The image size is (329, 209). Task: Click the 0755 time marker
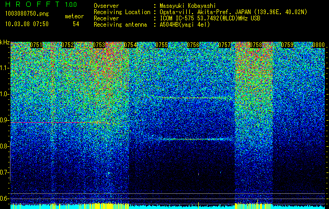(x=162, y=45)
